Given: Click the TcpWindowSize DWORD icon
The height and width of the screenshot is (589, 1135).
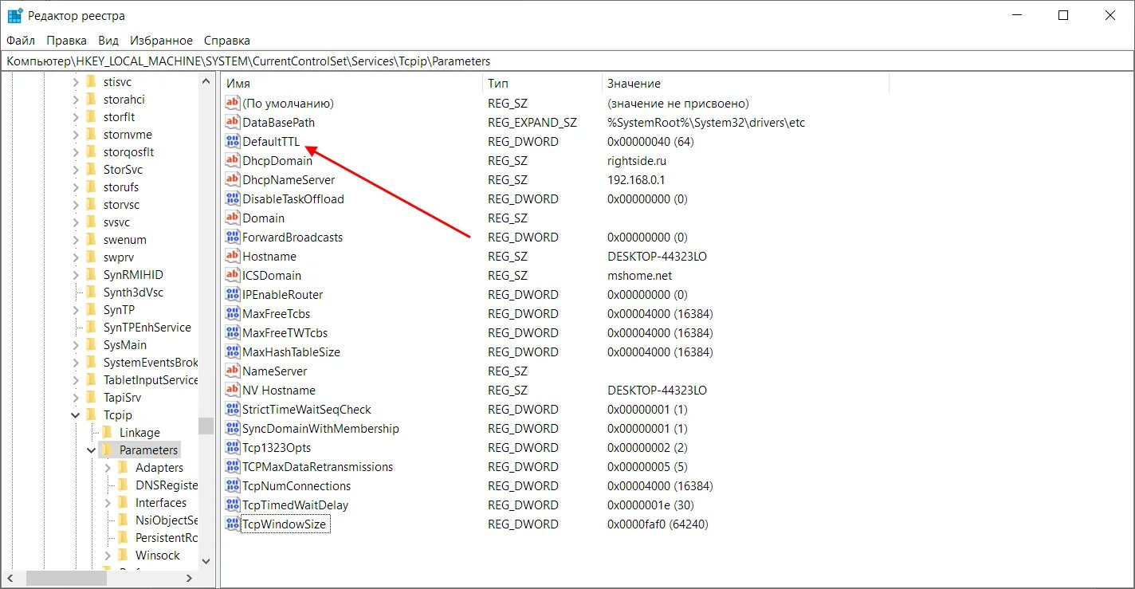Looking at the screenshot, I should [x=233, y=524].
